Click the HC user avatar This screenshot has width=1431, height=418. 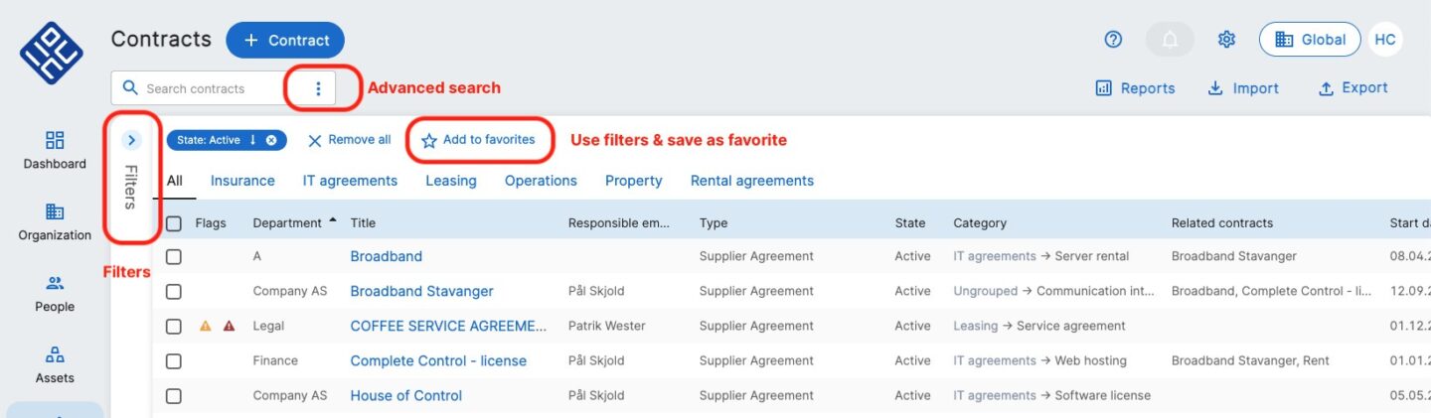coord(1384,40)
